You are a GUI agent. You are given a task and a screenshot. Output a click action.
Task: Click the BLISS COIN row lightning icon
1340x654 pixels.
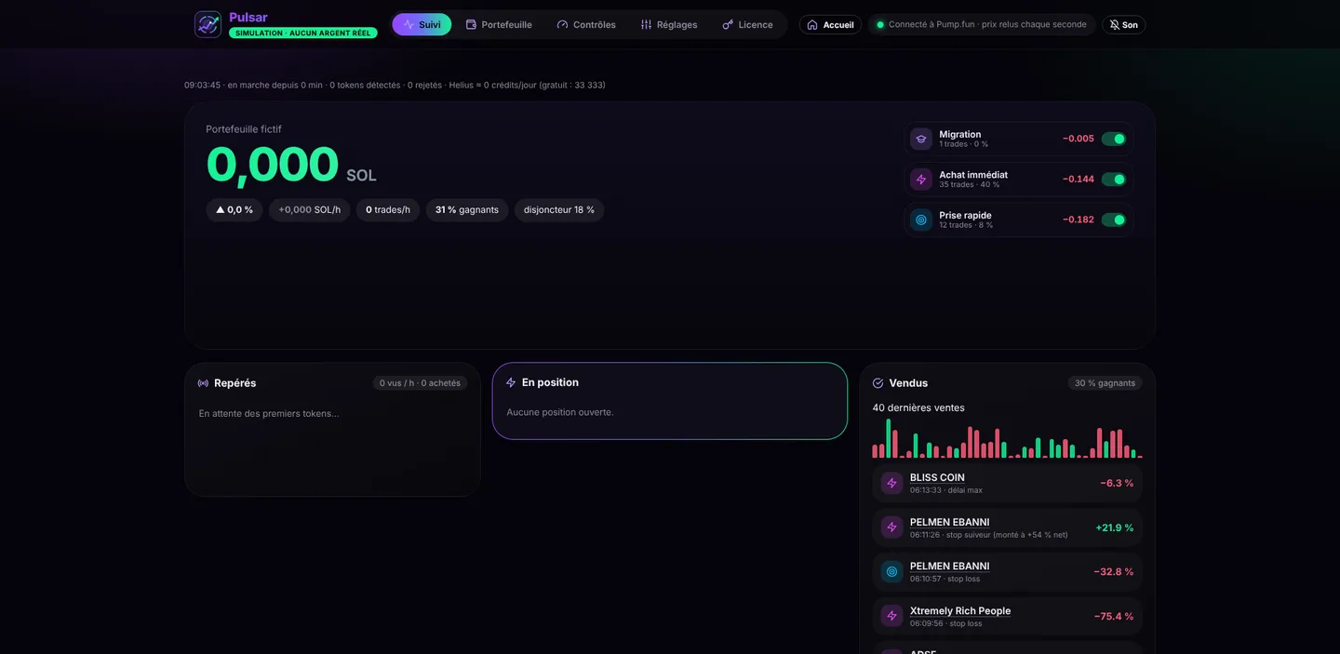(891, 483)
